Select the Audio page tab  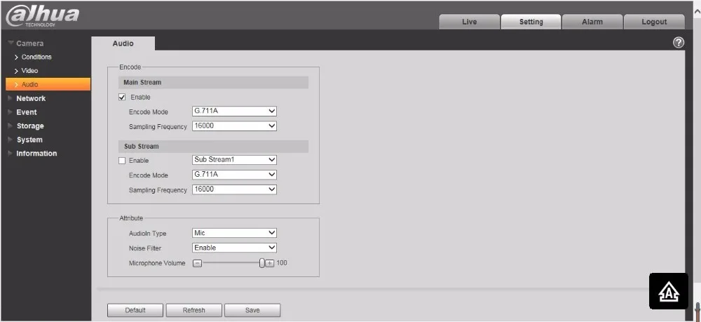point(123,43)
